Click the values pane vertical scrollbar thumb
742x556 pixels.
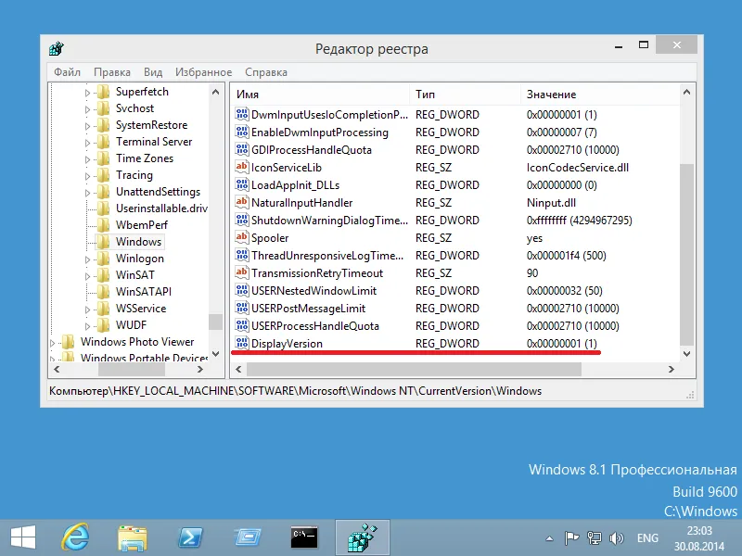(x=686, y=255)
